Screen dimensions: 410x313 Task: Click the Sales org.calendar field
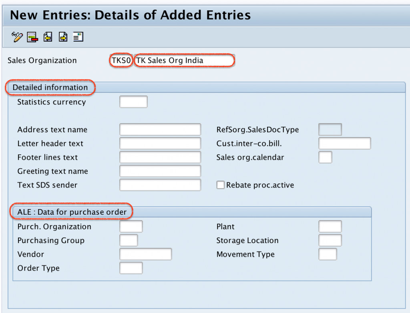coord(325,157)
